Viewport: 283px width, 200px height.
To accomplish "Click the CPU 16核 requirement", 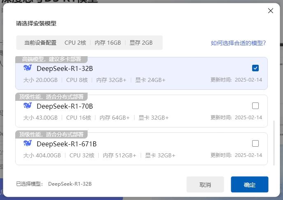I will [x=79, y=118].
